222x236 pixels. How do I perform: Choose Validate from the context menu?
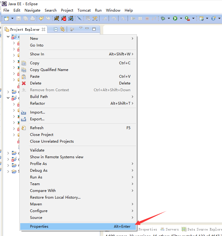(78, 150)
